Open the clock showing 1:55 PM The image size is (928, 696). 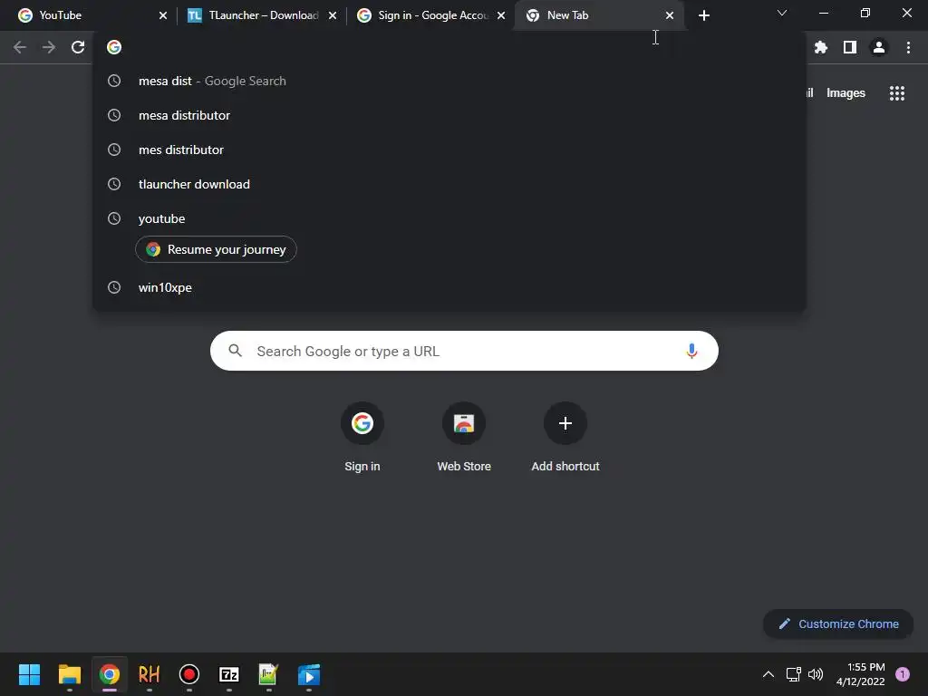(x=861, y=674)
